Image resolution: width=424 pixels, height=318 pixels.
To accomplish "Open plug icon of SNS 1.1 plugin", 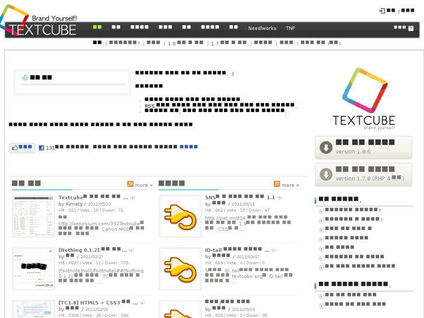I will pos(180,216).
